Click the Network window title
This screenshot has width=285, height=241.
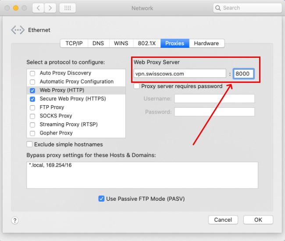pos(142,8)
